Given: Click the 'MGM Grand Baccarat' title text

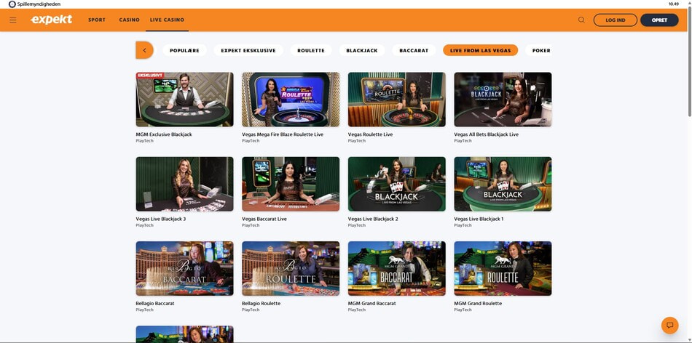Looking at the screenshot, I should click(372, 303).
